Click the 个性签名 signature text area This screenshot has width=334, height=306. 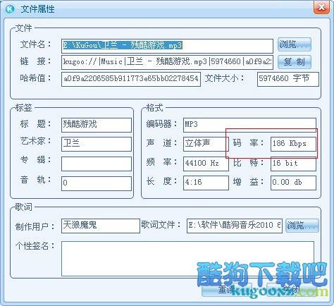tap(187, 259)
